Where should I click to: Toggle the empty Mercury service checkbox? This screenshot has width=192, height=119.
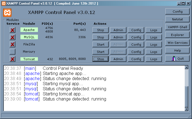click(x=12, y=52)
